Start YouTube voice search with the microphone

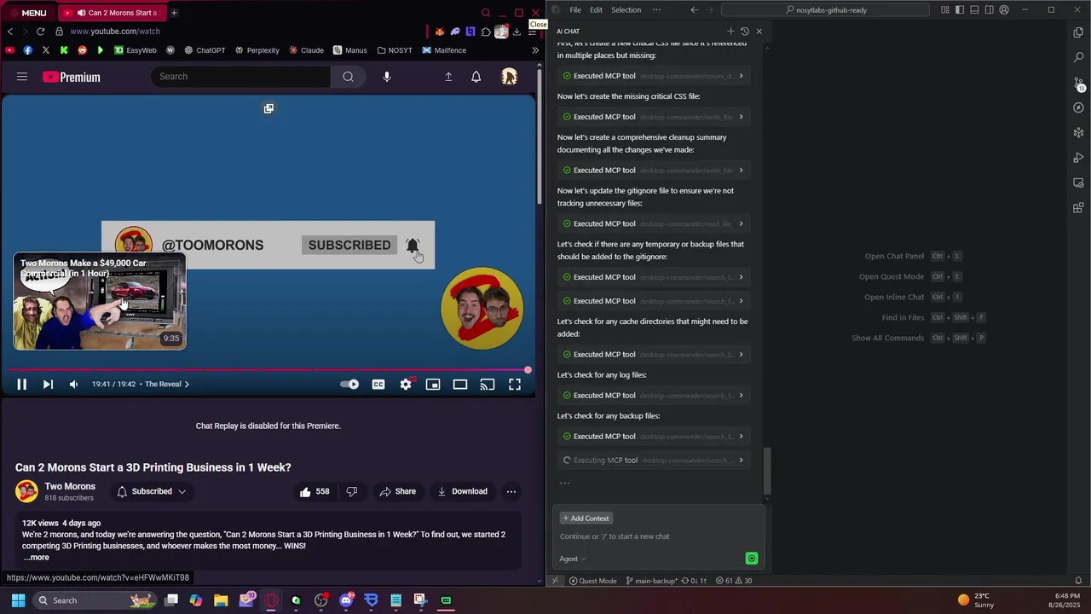coord(387,77)
